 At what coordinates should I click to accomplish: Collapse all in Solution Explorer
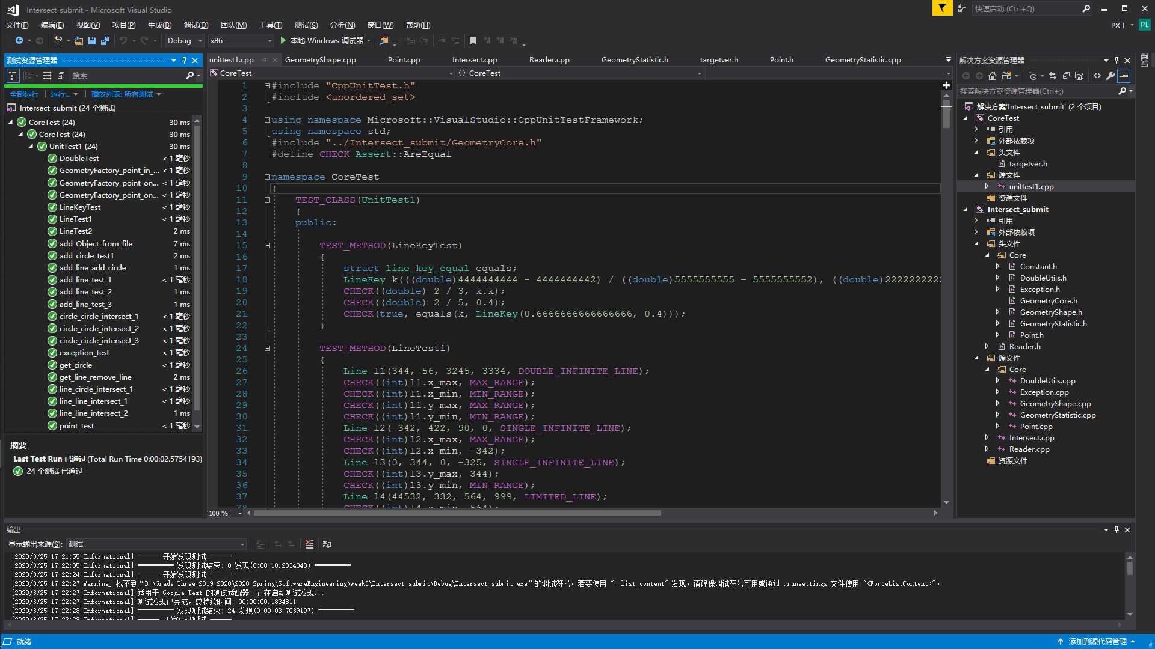1066,76
